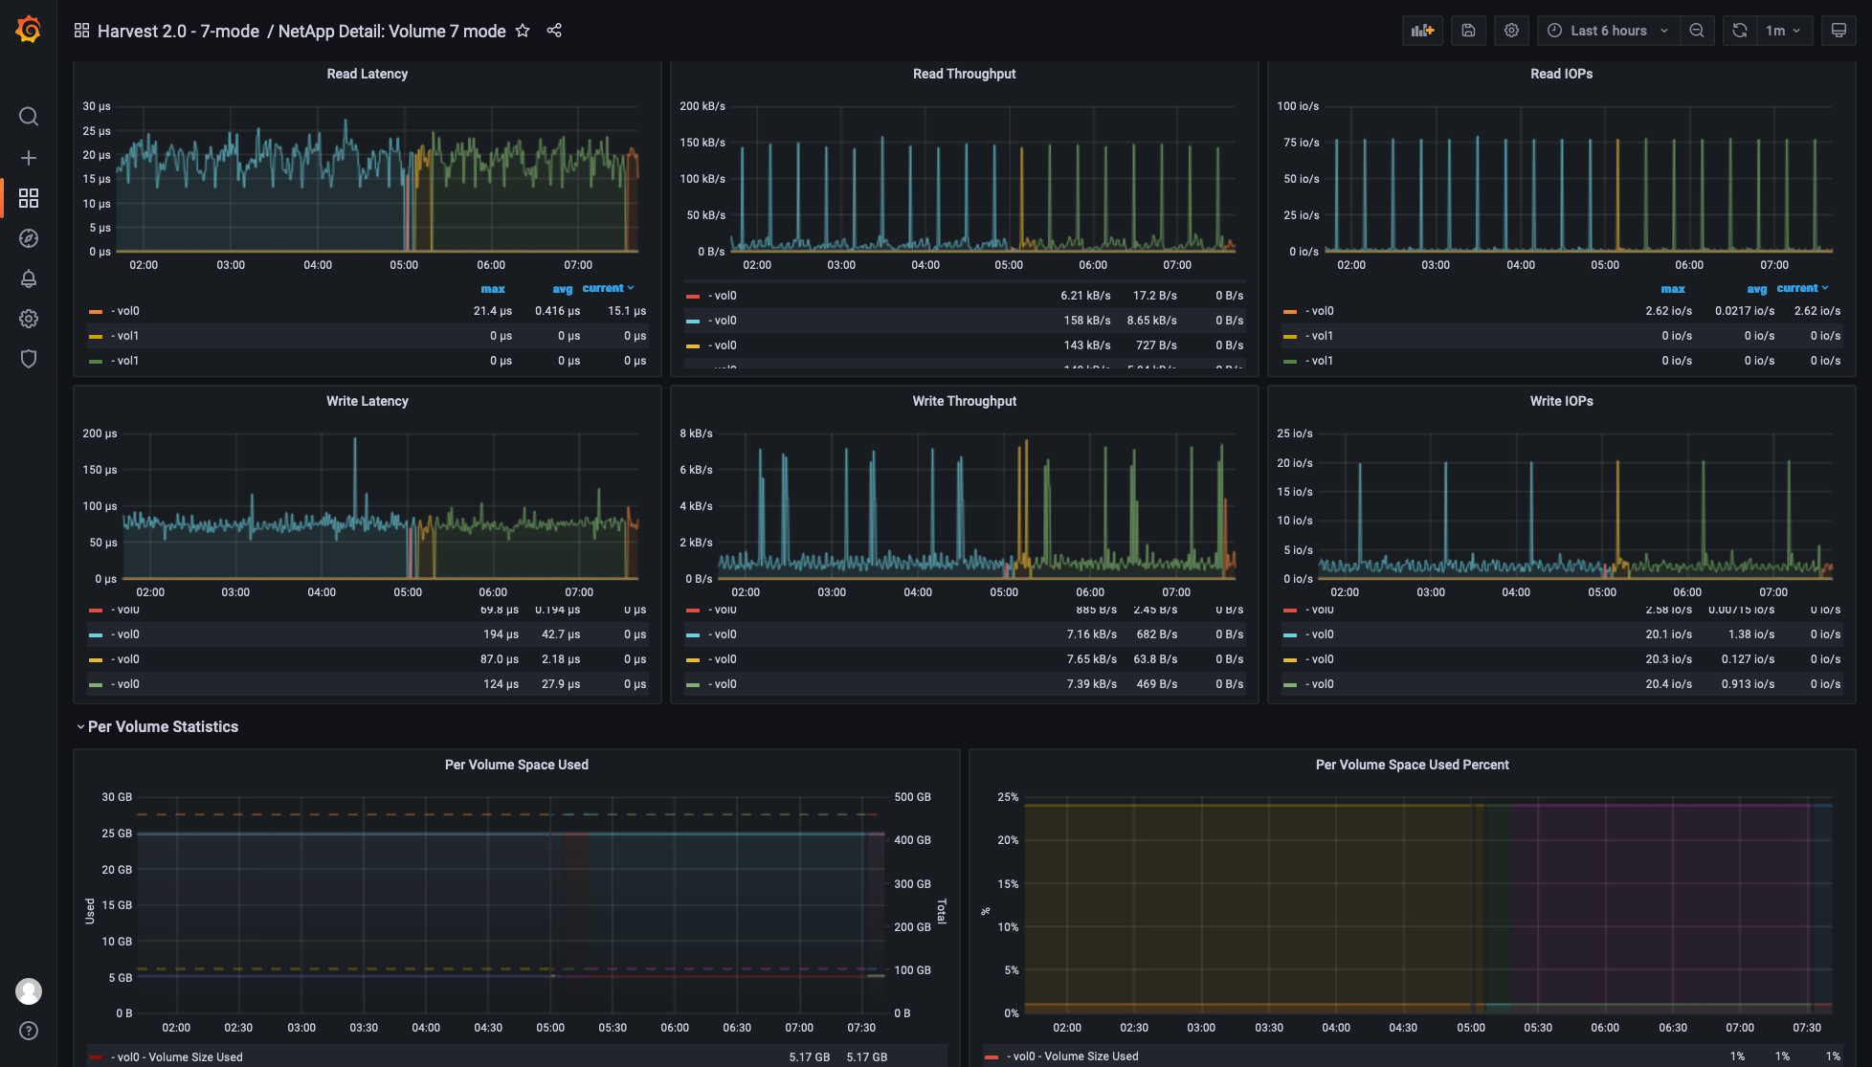Open the 1m refresh interval dropdown

tap(1778, 31)
